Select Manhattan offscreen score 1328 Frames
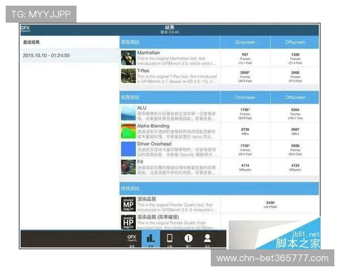 [295, 58]
